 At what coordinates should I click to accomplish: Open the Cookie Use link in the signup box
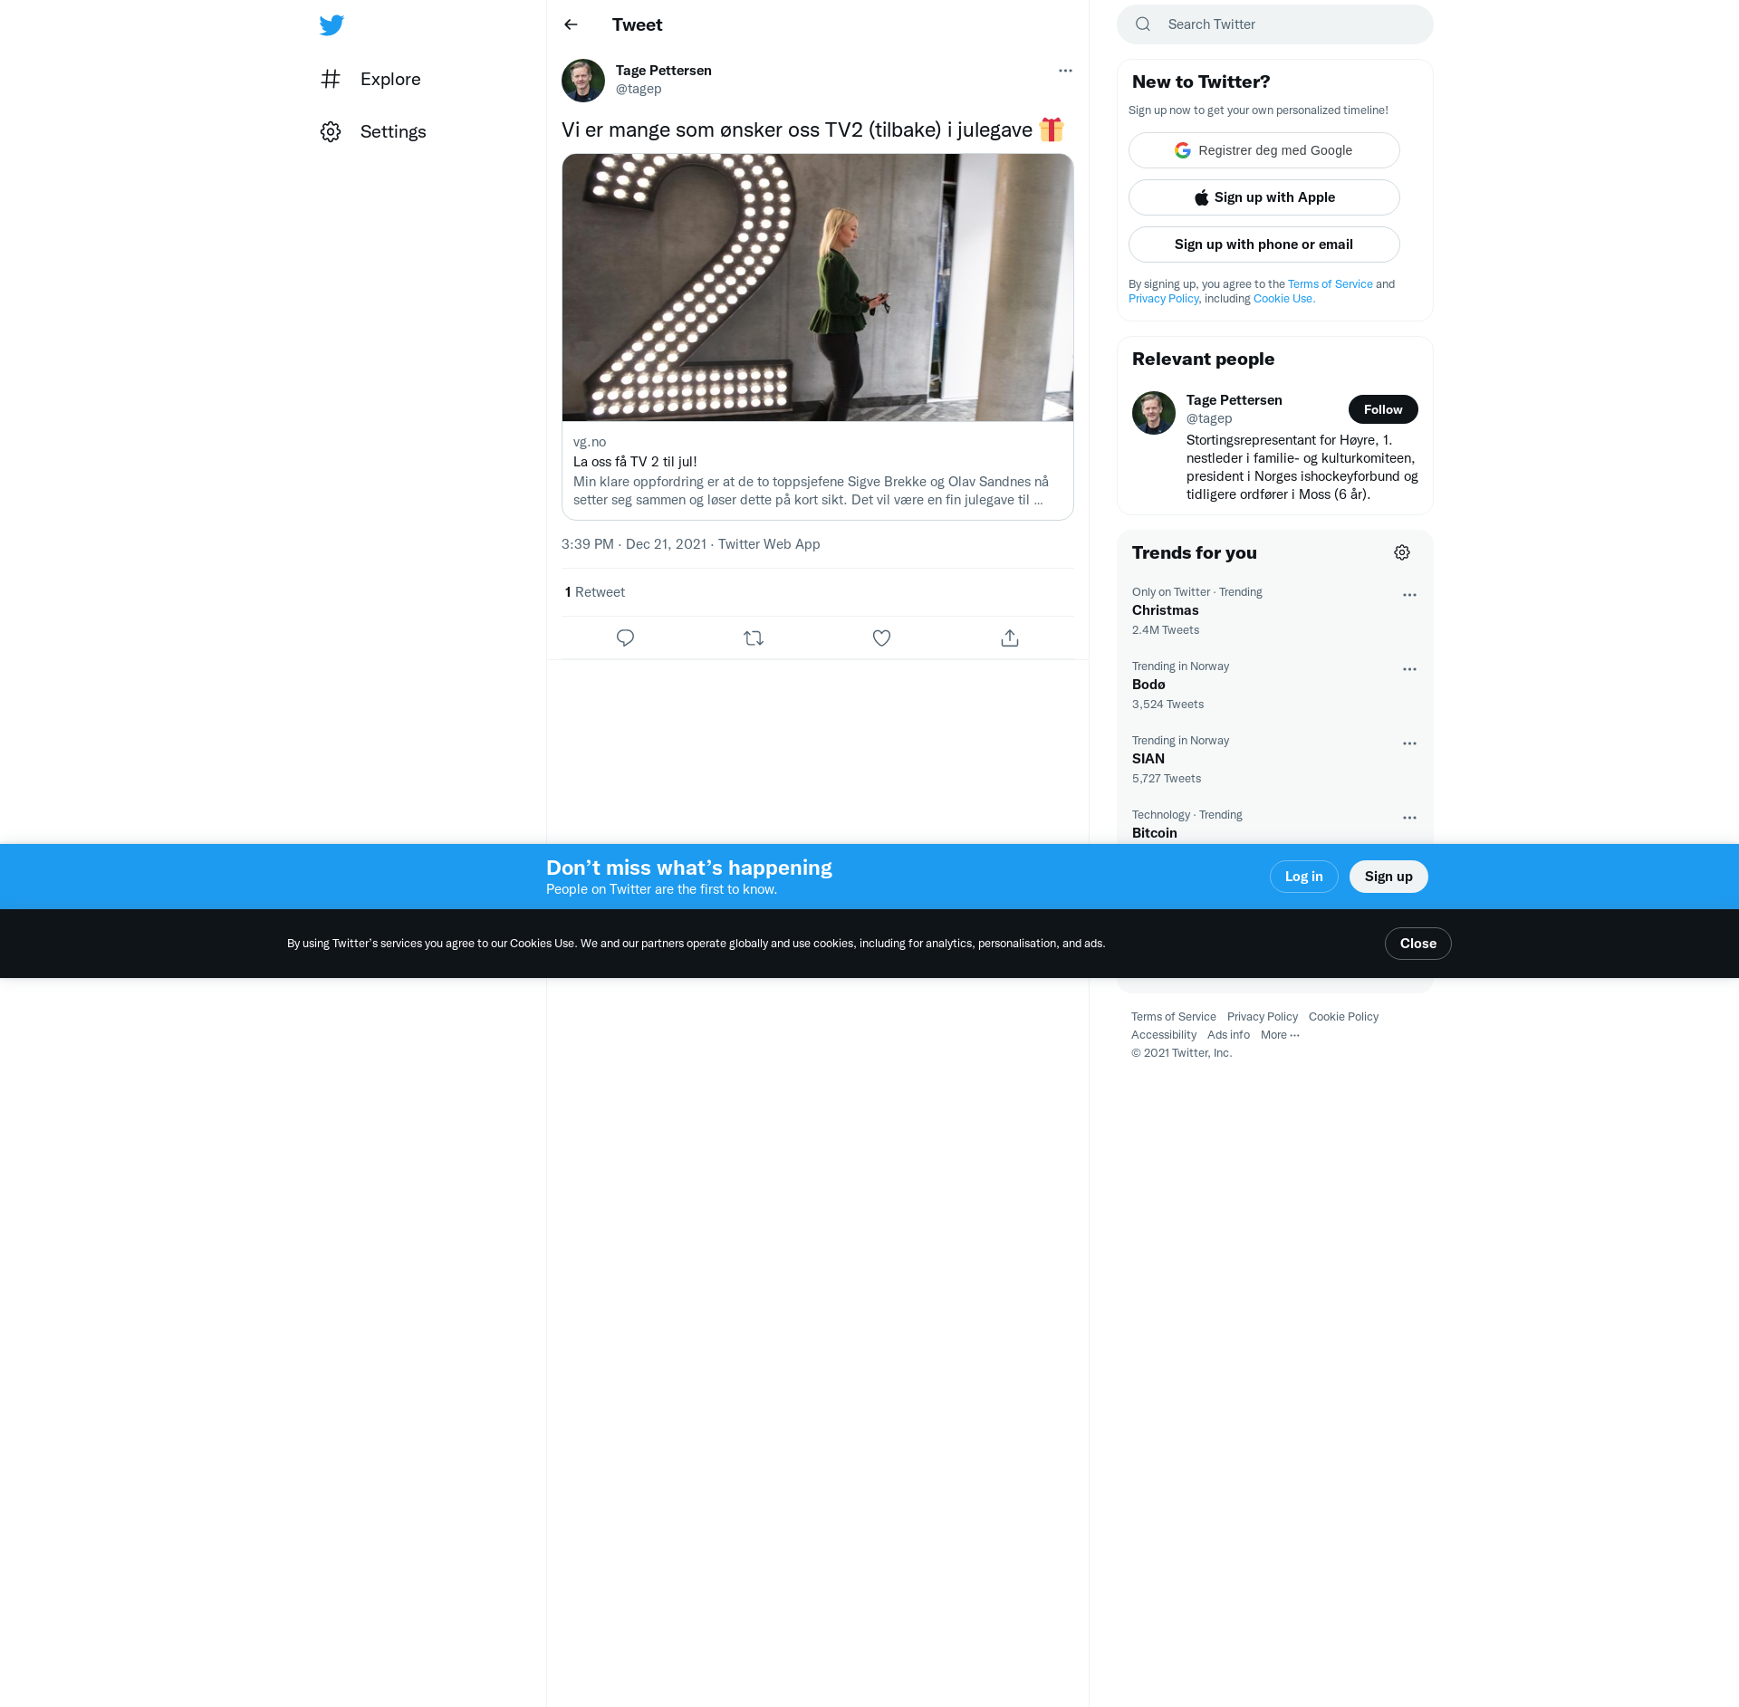pos(1283,299)
